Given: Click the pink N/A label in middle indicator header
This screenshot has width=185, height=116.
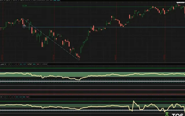Looking at the screenshot, I should [x=38, y=64].
